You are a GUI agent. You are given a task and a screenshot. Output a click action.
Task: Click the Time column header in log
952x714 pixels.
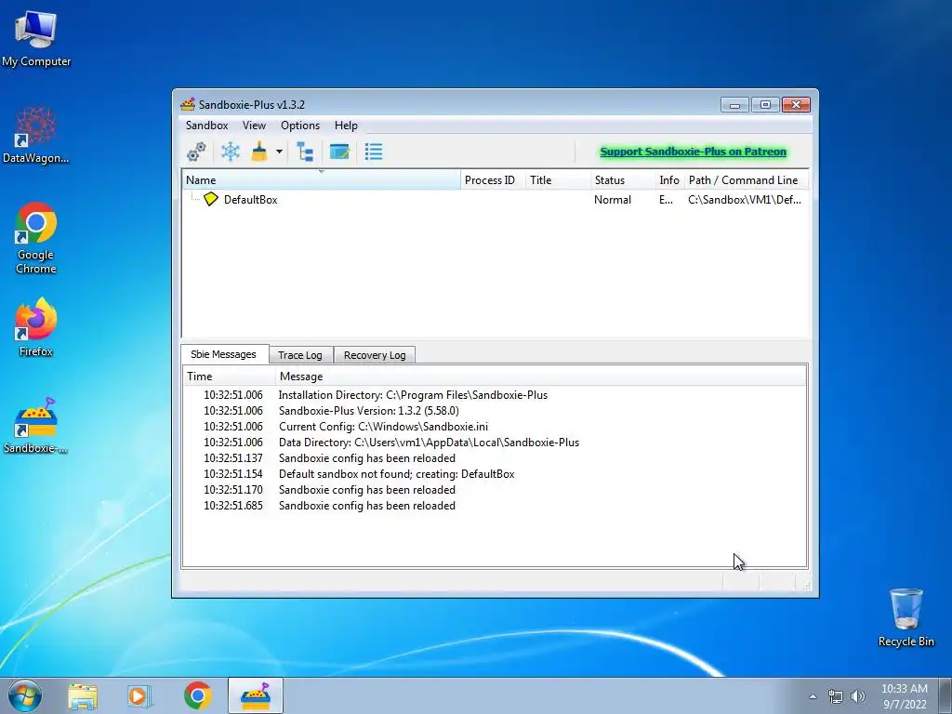[229, 377]
